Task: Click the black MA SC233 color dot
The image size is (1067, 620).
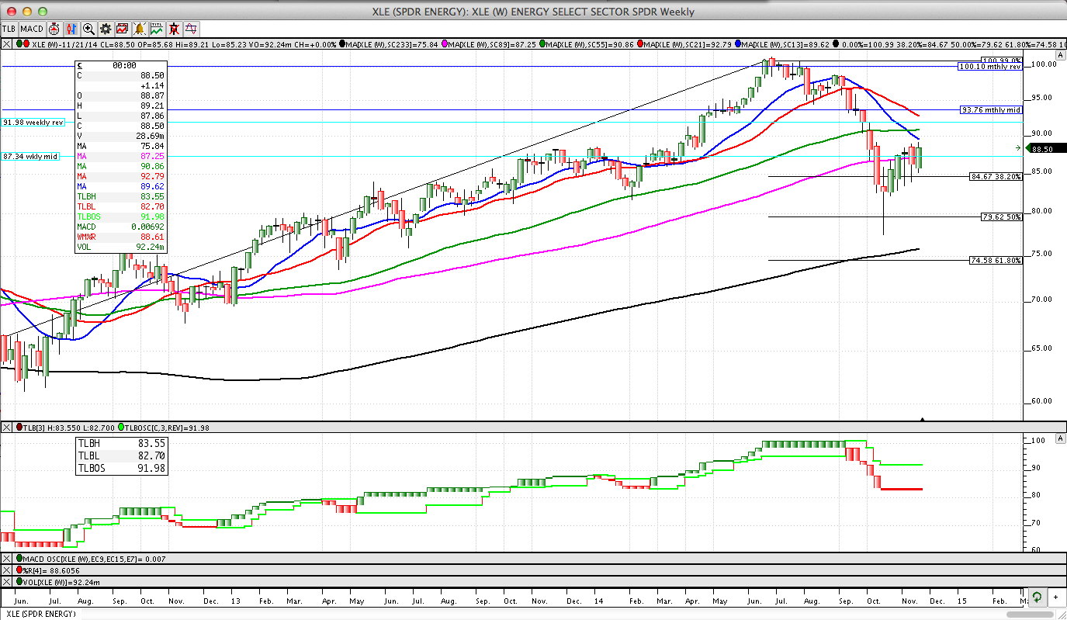Action: click(x=344, y=44)
